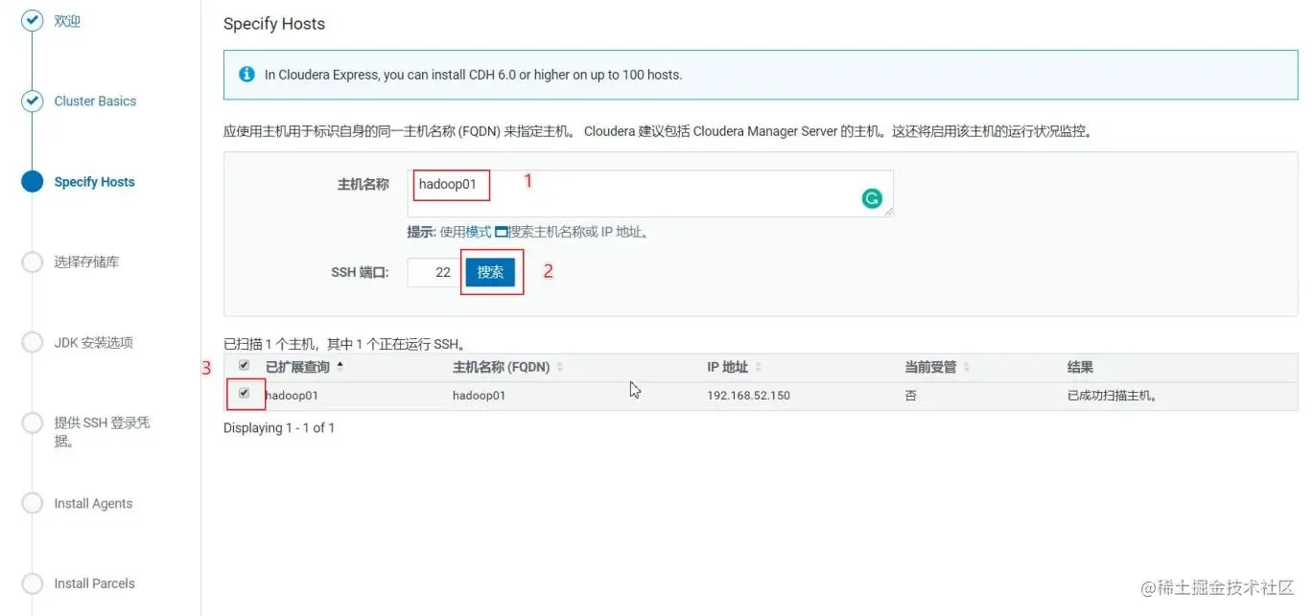Open the Install Agents wizard step
Viewport: 1313px width, 616px height.
(x=93, y=504)
